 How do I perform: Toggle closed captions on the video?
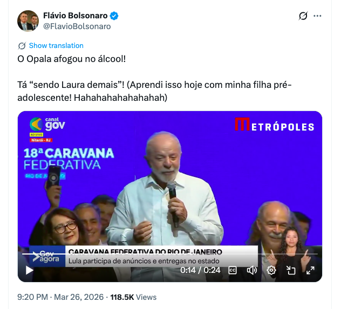coord(233,270)
